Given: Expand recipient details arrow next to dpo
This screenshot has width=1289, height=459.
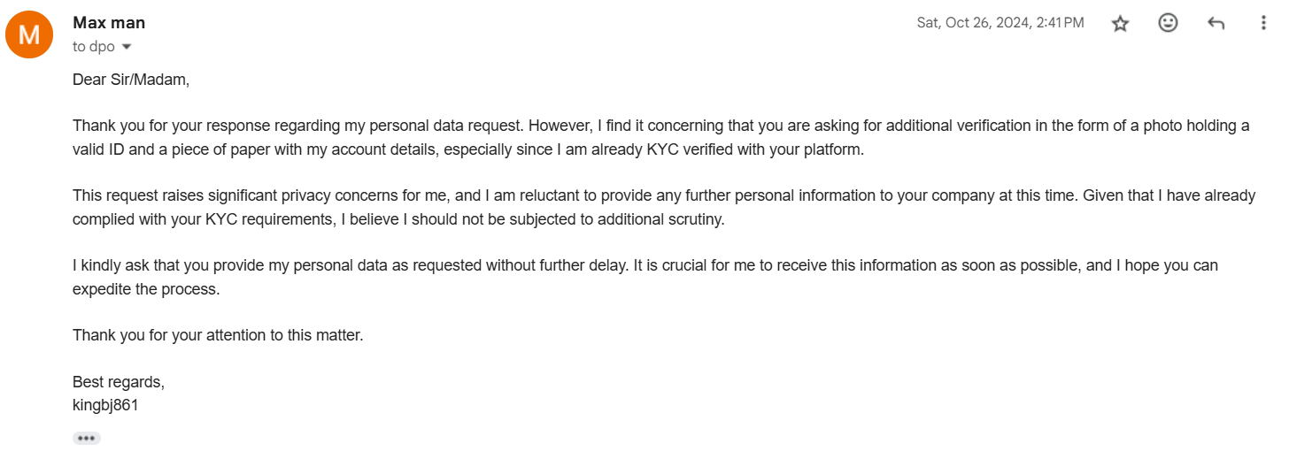Looking at the screenshot, I should pyautogui.click(x=126, y=47).
